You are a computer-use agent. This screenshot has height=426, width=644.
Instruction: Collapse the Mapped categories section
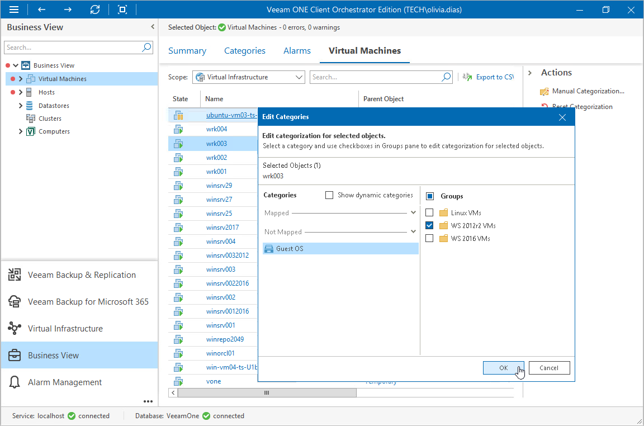413,212
